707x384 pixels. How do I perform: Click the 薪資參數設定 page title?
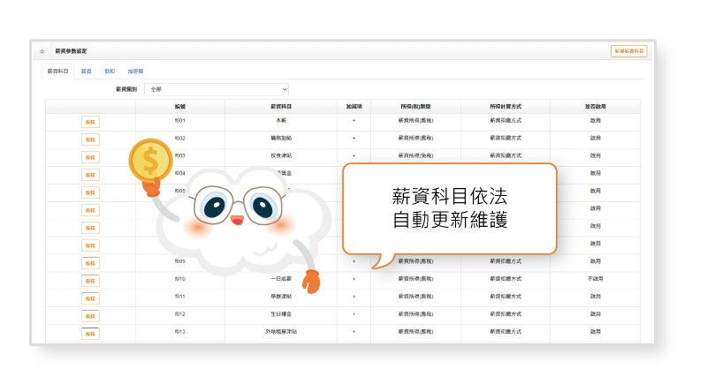72,51
